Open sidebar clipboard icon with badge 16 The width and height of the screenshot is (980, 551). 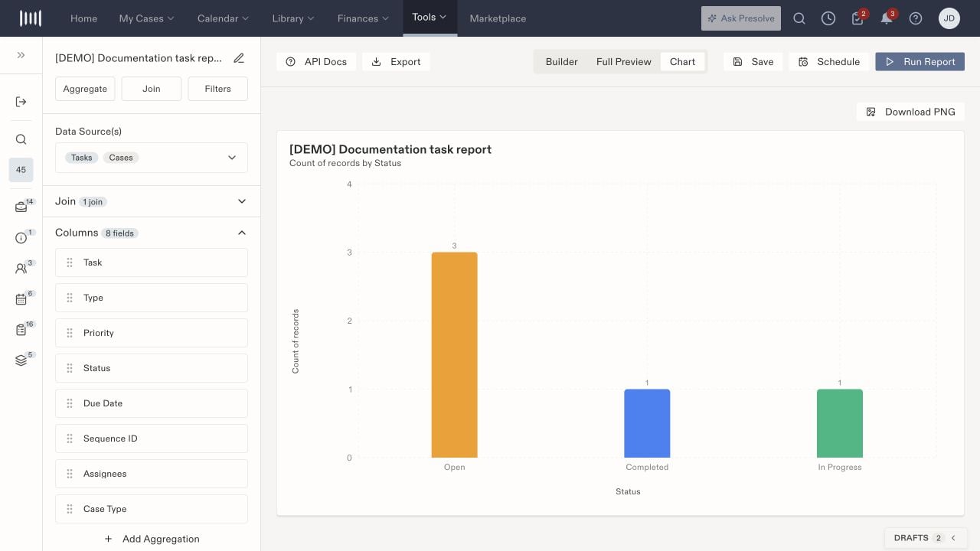[21, 330]
